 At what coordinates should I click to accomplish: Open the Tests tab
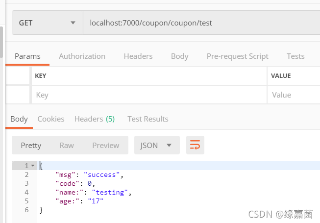(295, 56)
